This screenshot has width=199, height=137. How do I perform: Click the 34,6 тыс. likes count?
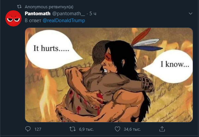pyautogui.click(x=132, y=129)
